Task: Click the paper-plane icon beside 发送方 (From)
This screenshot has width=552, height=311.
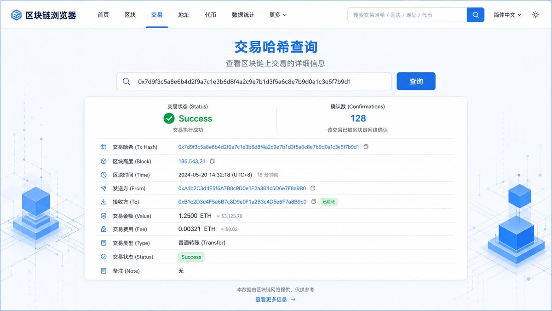Action: coord(103,188)
